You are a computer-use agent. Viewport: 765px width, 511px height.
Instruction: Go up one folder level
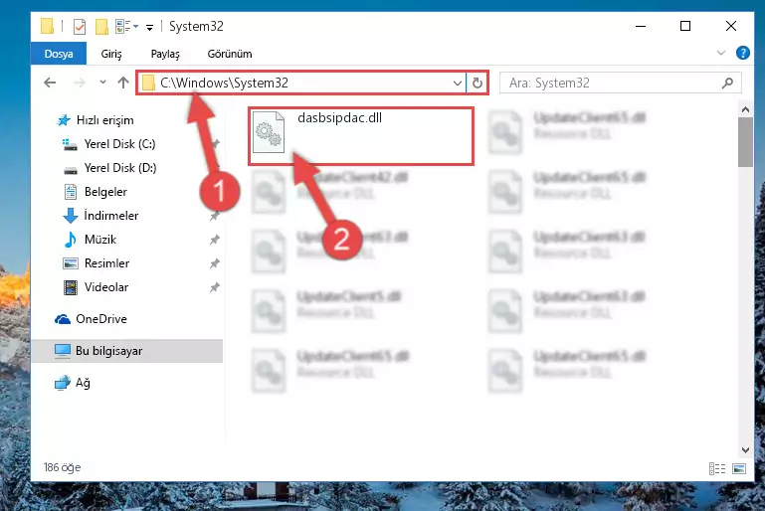click(x=123, y=83)
